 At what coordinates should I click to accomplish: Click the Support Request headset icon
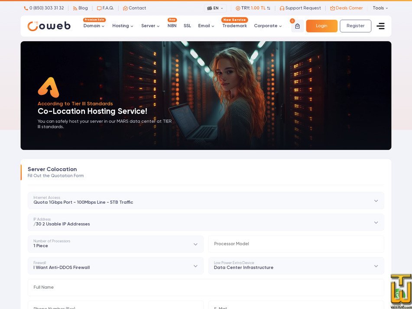(283, 8)
